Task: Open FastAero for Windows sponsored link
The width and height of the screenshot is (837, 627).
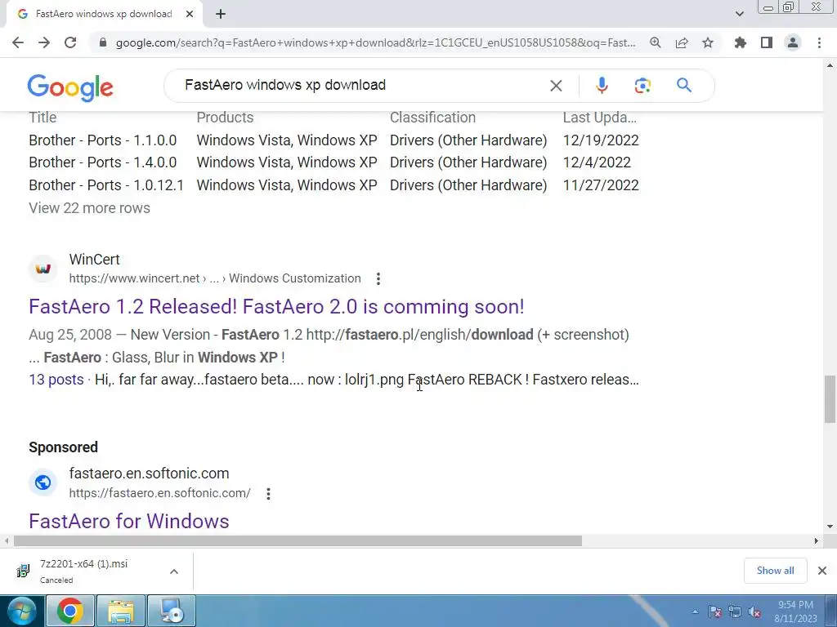Action: (128, 522)
